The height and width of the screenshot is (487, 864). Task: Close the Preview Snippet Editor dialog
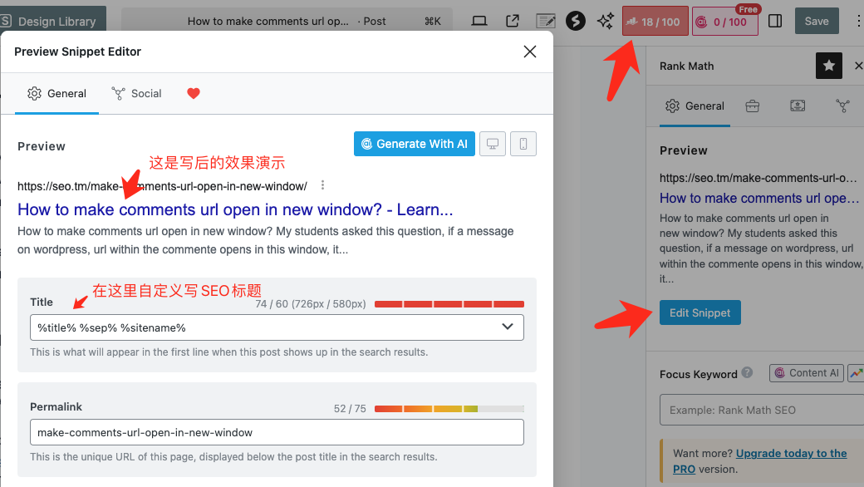coord(529,52)
